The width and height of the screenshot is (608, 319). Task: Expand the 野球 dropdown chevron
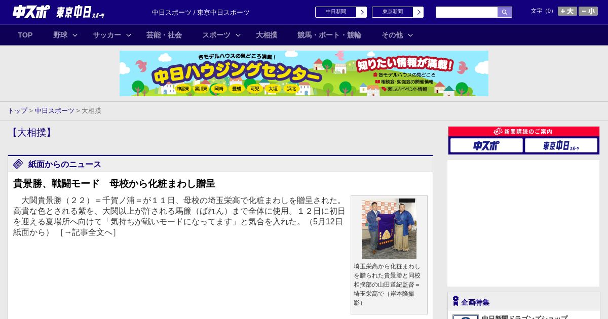(75, 35)
